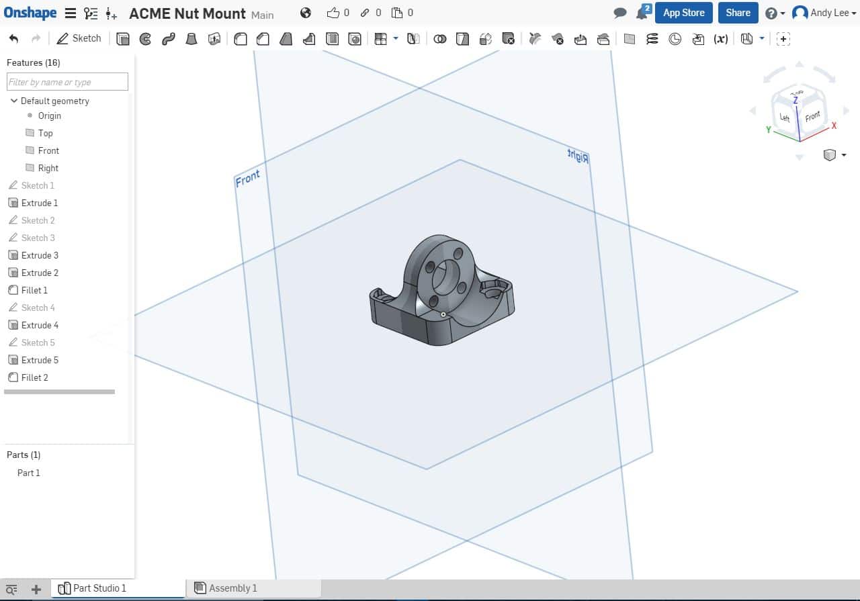Focus the Filter by name or type field
Viewport: 860px width, 601px height.
[67, 82]
